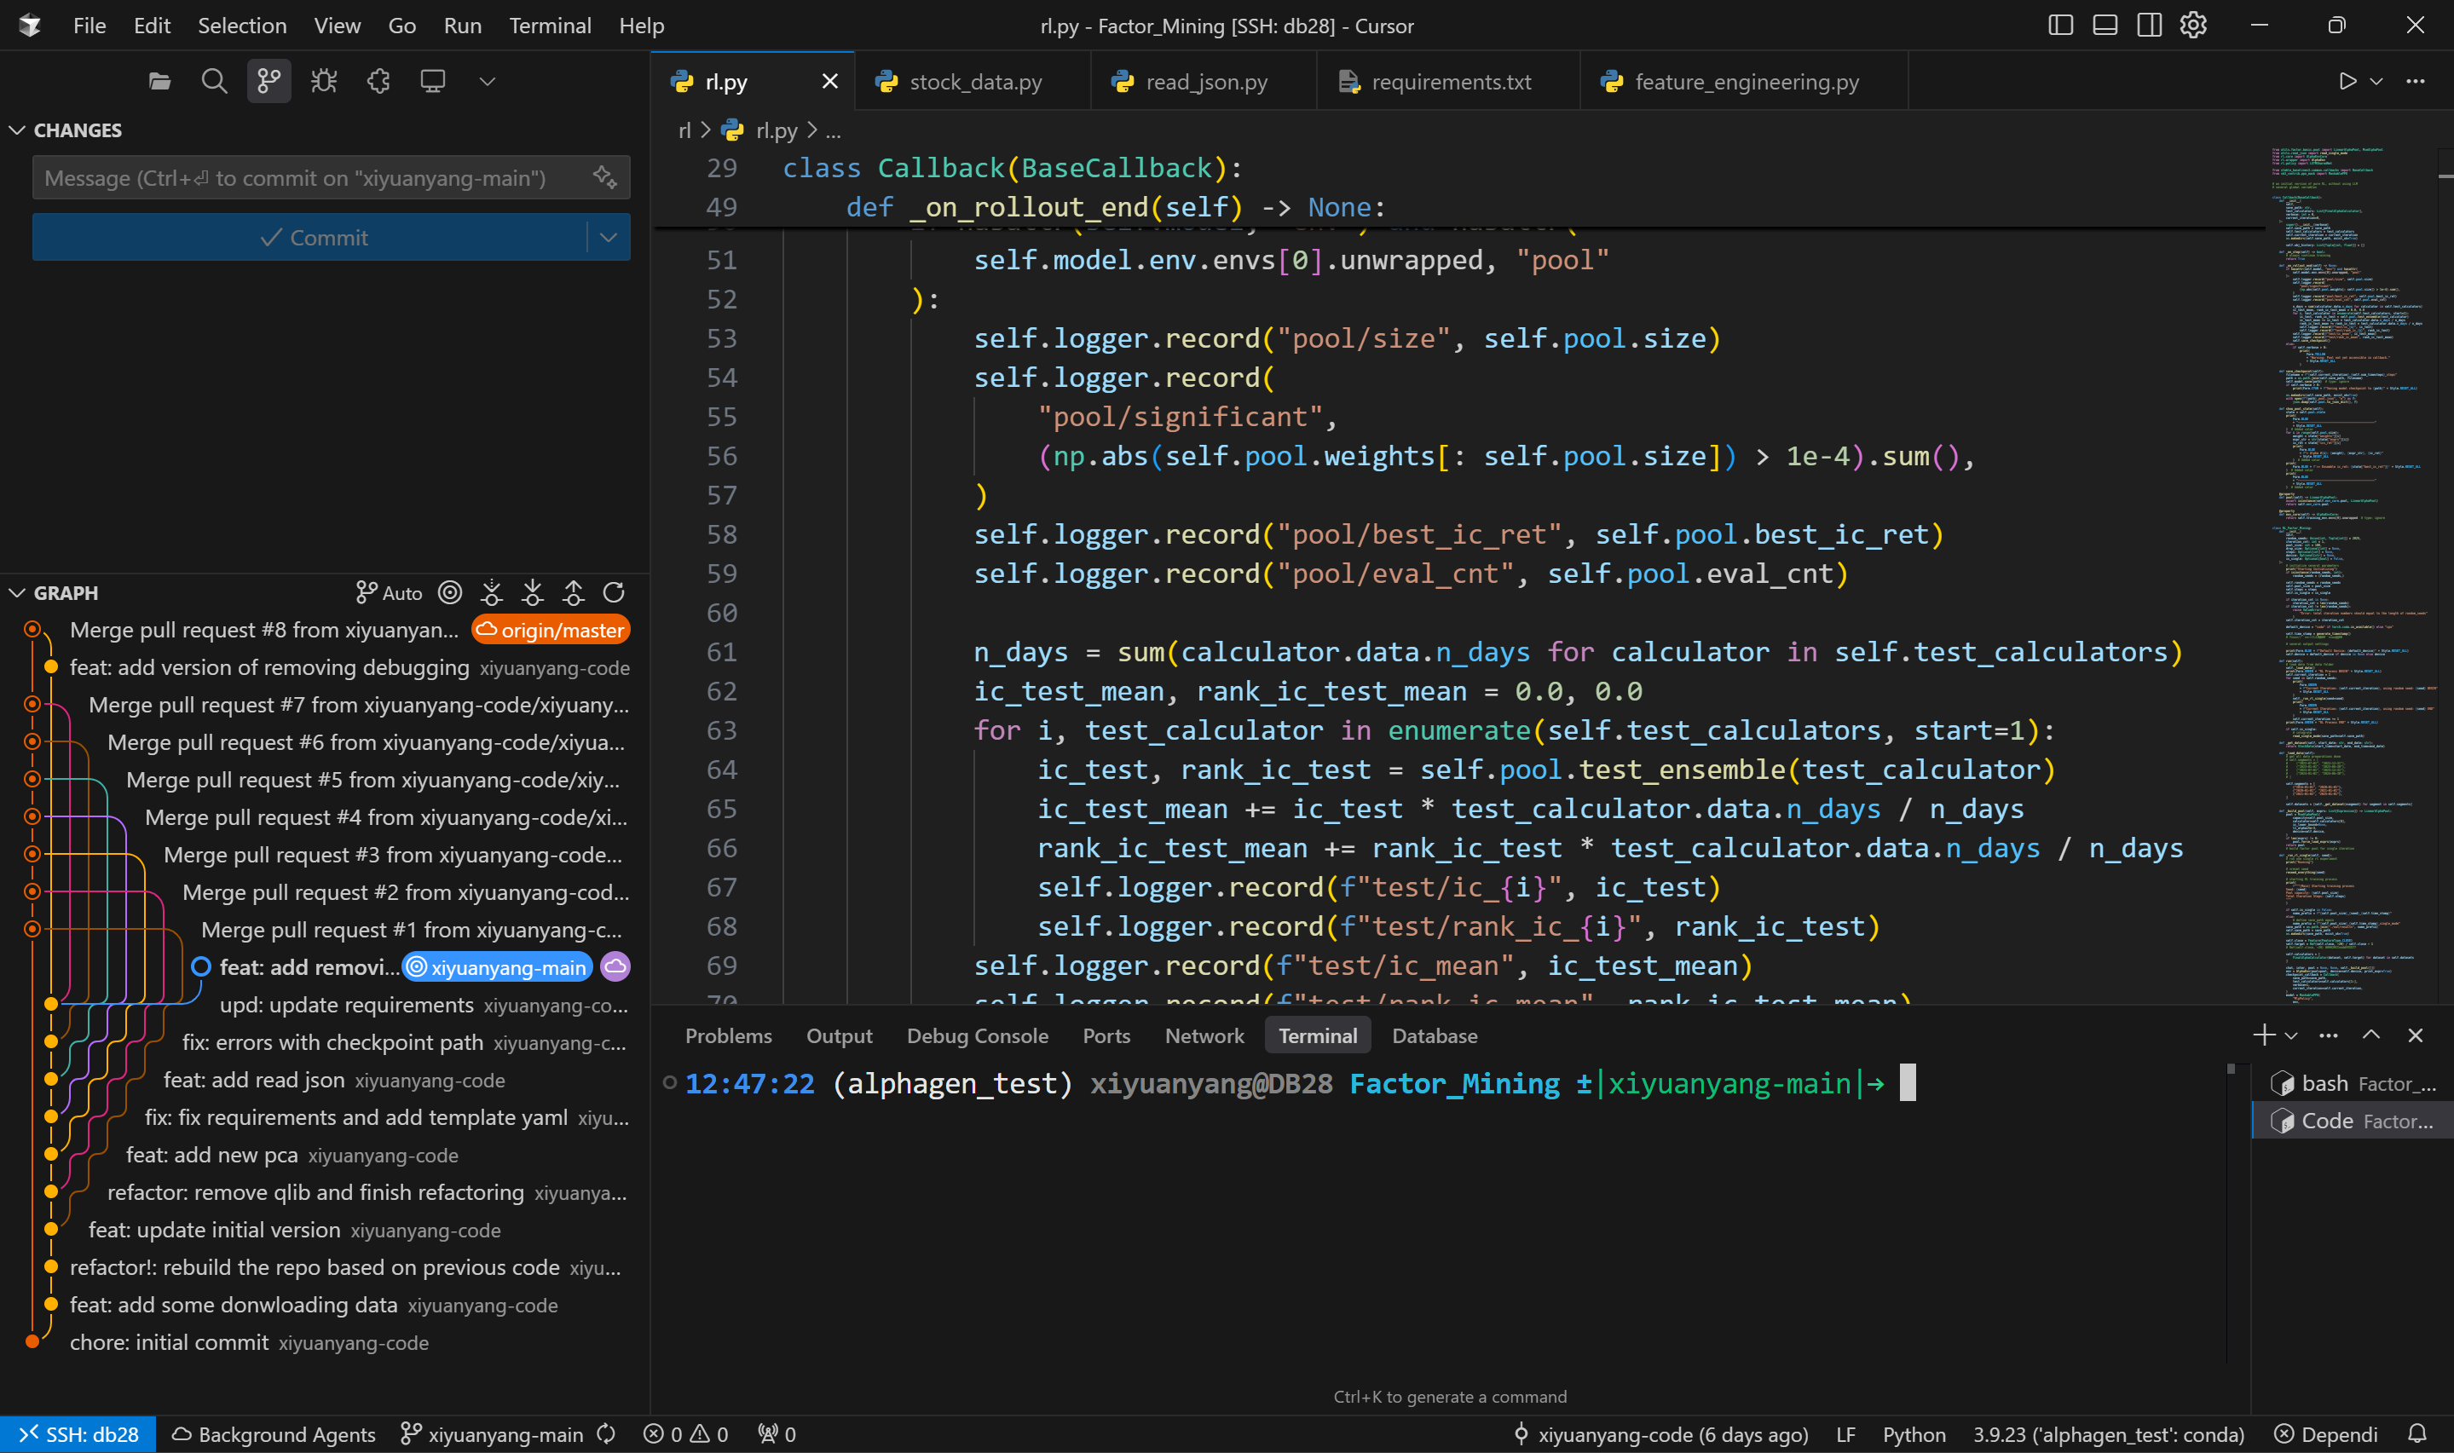The image size is (2454, 1453).
Task: Select commit 'chore: initial commit'
Action: click(325, 1342)
